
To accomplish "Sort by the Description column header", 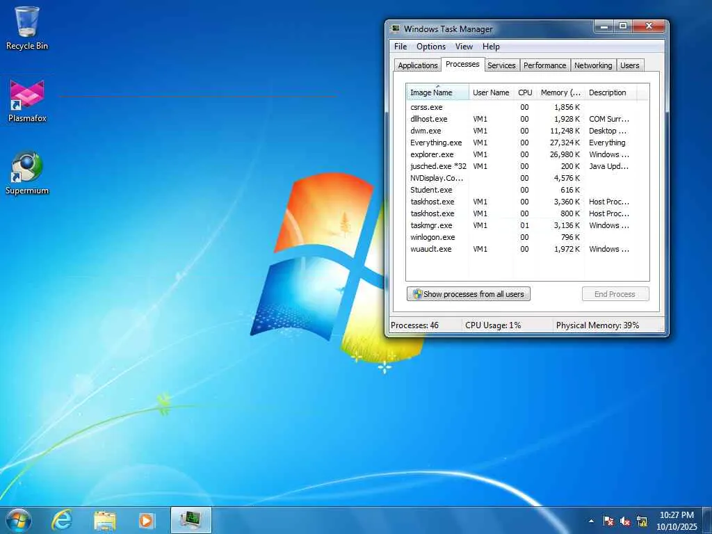I will click(x=610, y=92).
